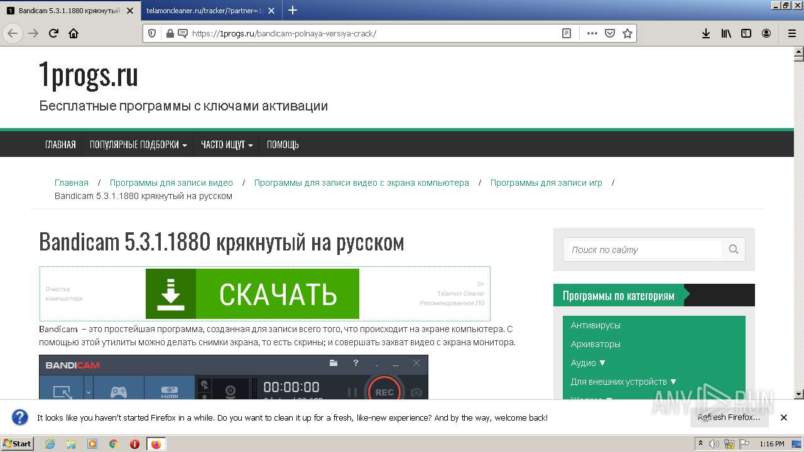Screen dimensions: 804x452
Task: Open Google Chrome from taskbar
Action: click(113, 444)
